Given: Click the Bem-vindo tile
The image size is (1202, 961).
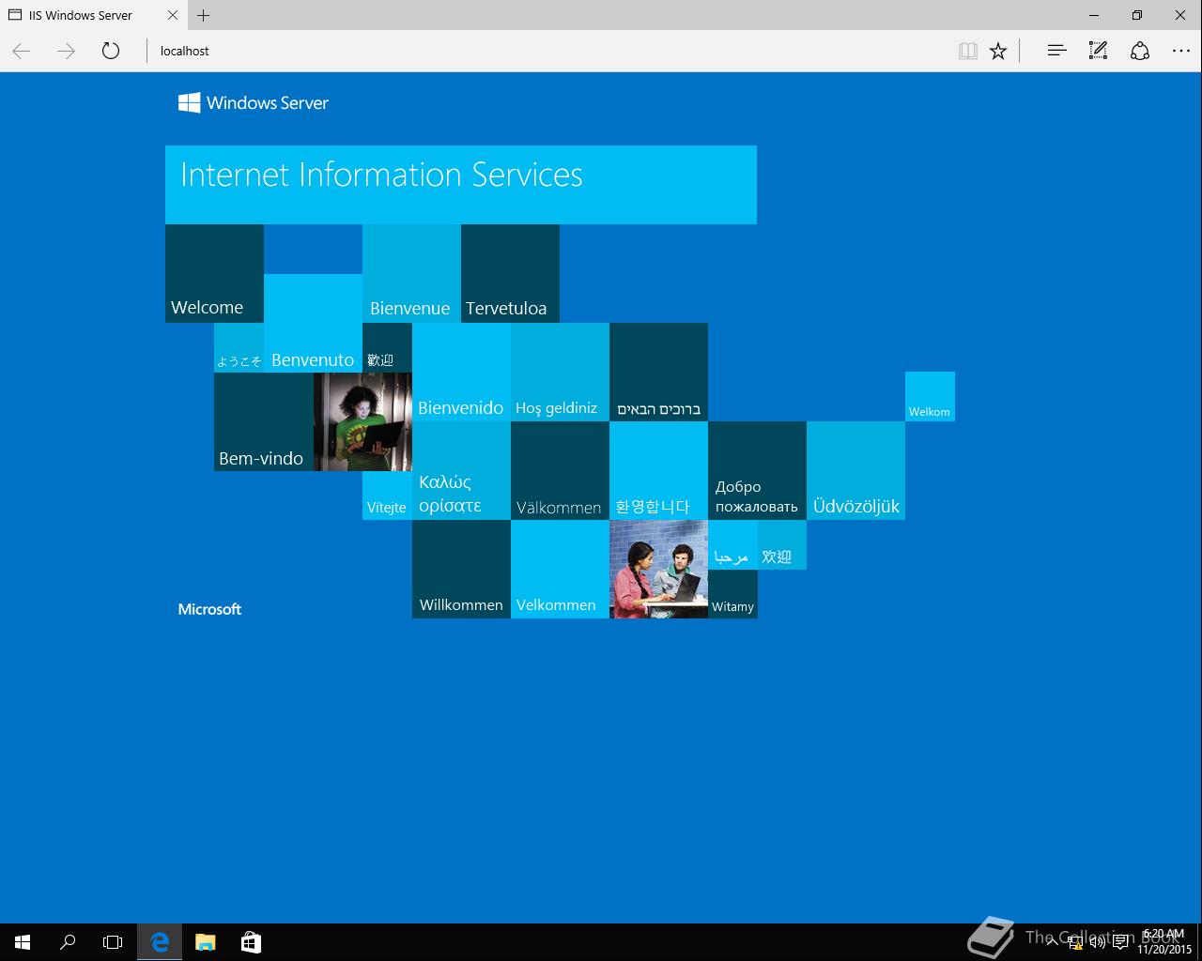Looking at the screenshot, I should (x=263, y=421).
